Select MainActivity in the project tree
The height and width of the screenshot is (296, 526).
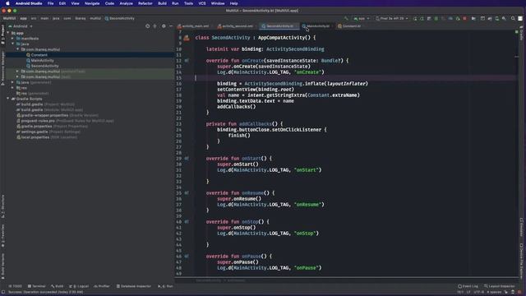pyautogui.click(x=42, y=60)
